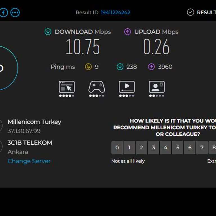Rate recommendation as 7
The image size is (216, 216).
point(202,148)
